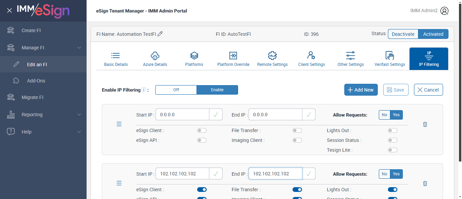Click the End IP field containing 102.102.102.102
462x199 pixels.
[x=275, y=174]
